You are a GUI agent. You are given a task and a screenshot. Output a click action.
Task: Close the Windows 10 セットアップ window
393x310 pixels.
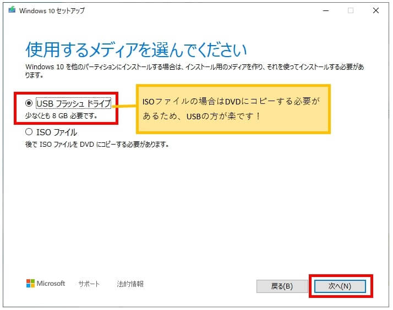tap(376, 10)
